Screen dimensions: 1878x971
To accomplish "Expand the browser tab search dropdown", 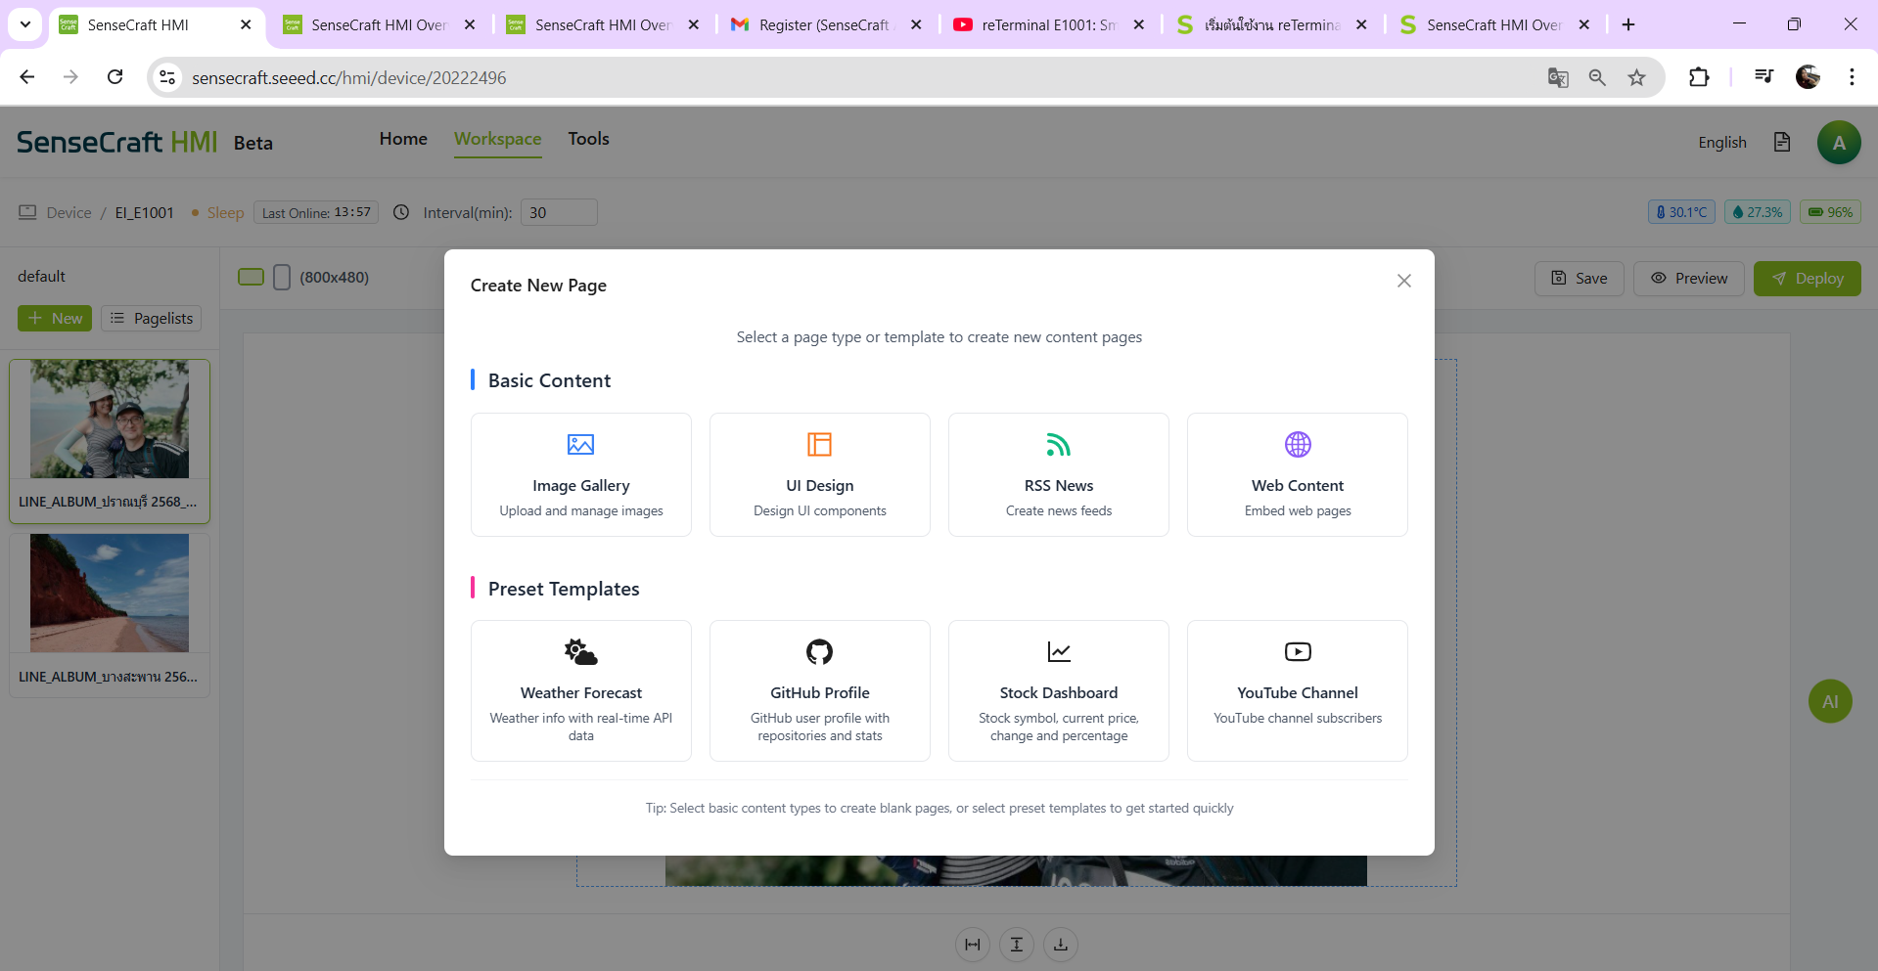I will coord(25,24).
